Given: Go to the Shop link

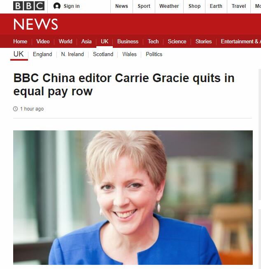Looking at the screenshot, I should pos(194,6).
